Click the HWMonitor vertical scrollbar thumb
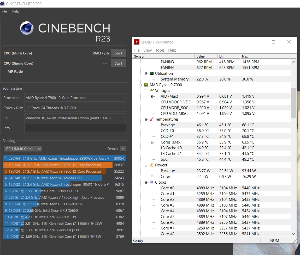Viewport: 300px width, 255px height. tap(293, 103)
